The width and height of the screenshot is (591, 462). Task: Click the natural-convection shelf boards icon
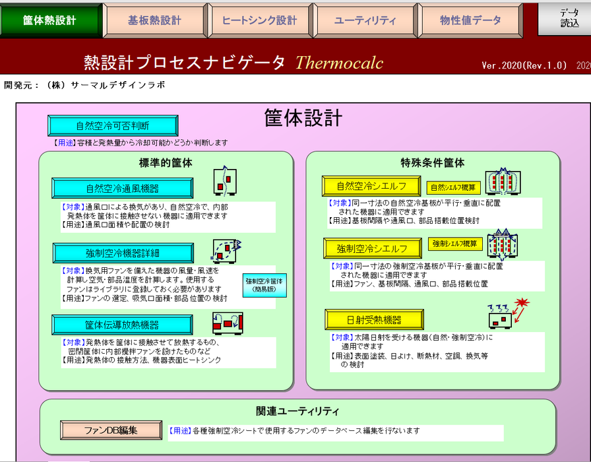(505, 183)
